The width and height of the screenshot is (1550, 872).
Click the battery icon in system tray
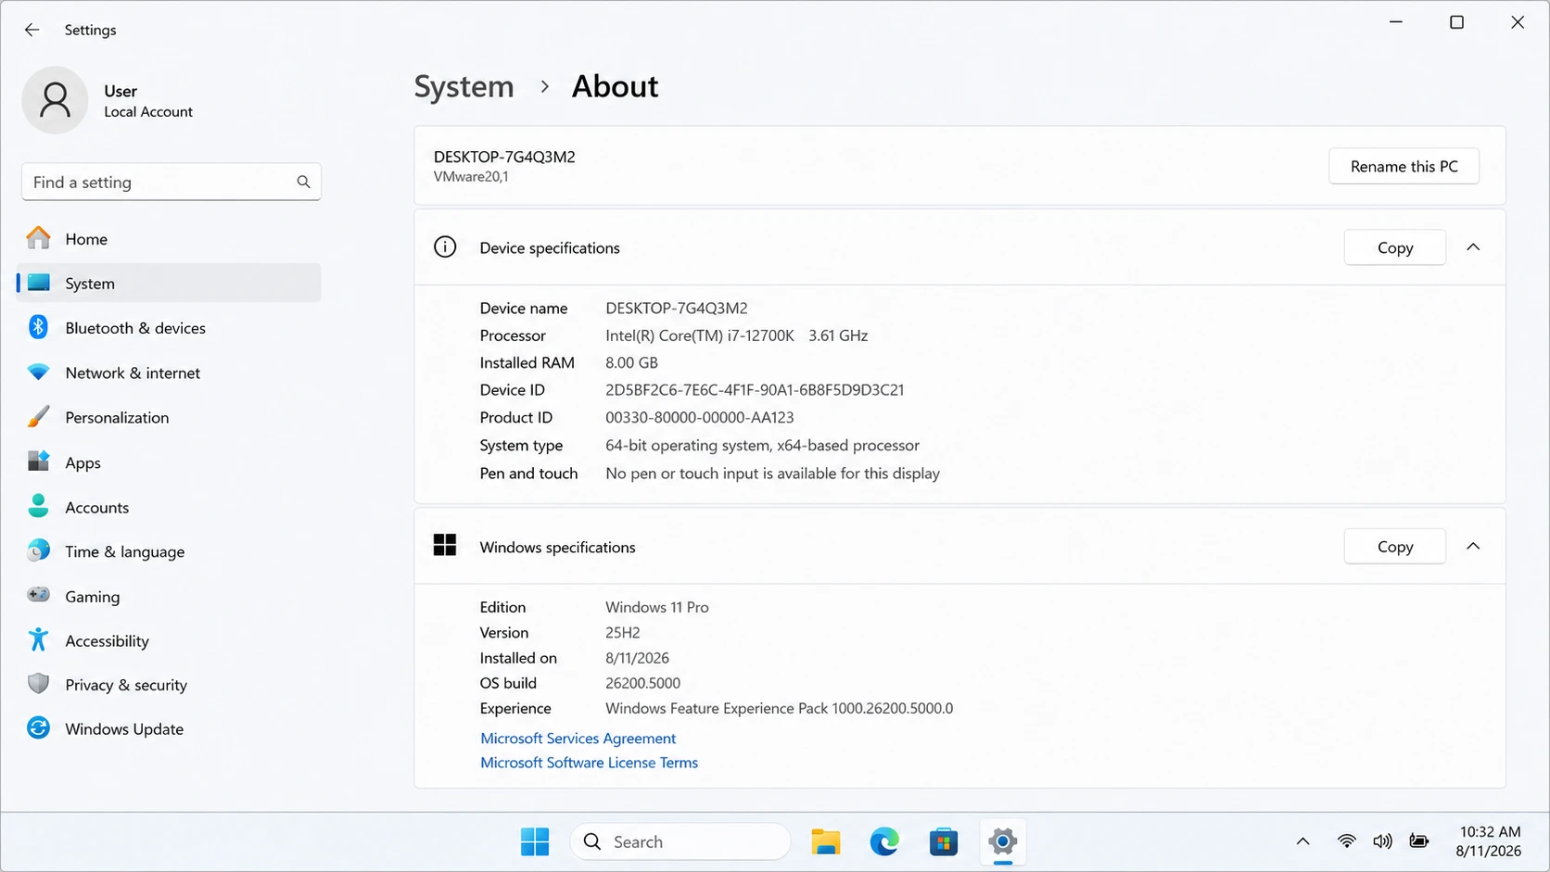coord(1418,841)
